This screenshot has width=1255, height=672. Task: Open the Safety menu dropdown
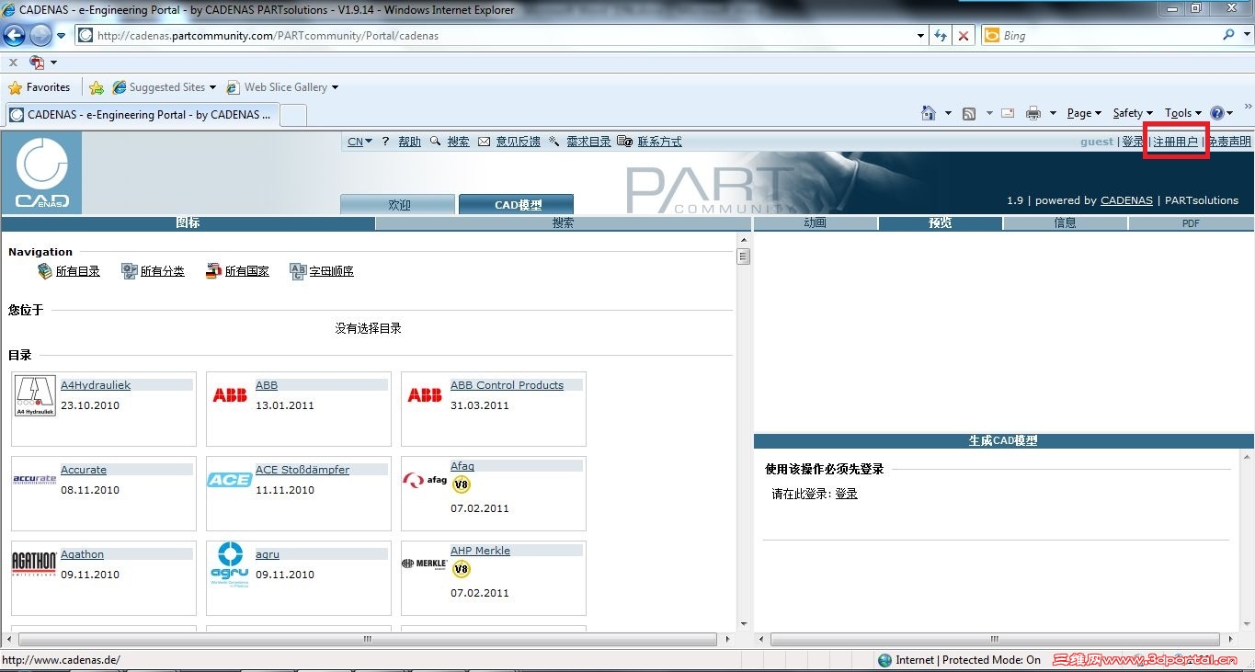pos(1133,113)
